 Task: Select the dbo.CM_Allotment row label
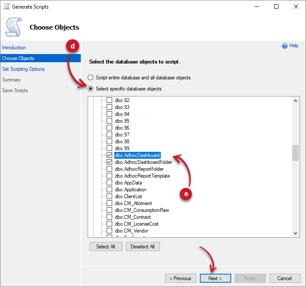(x=133, y=203)
